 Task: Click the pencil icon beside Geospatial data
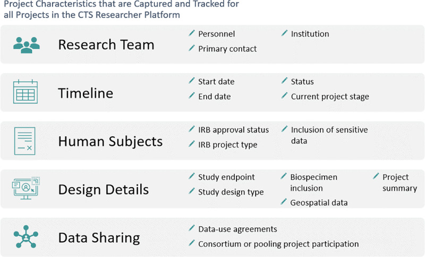[x=284, y=202]
